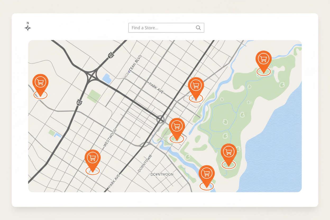Open the store pin beside the Park Ave label
The width and height of the screenshot is (330, 220).
196,86
